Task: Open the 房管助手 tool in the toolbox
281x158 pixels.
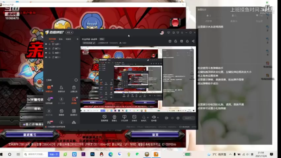Action: click(x=61, y=89)
